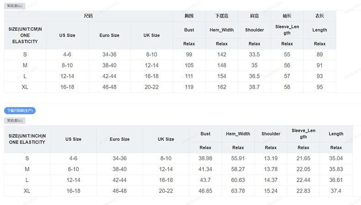Click the blue 下载尺码表(生产) download button
The height and width of the screenshot is (205, 361).
pyautogui.click(x=20, y=111)
